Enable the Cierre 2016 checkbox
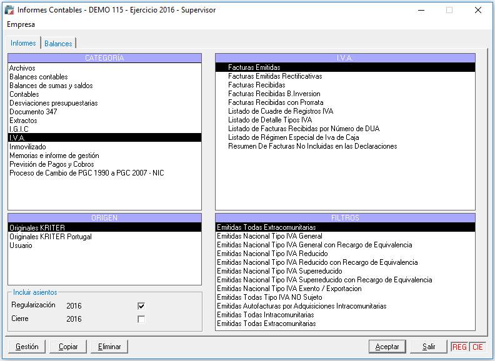Image resolution: width=495 pixels, height=361 pixels. click(x=141, y=319)
